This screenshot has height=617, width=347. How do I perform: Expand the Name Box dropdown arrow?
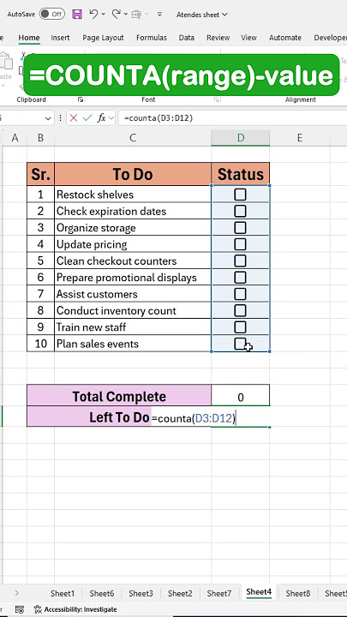(48, 118)
